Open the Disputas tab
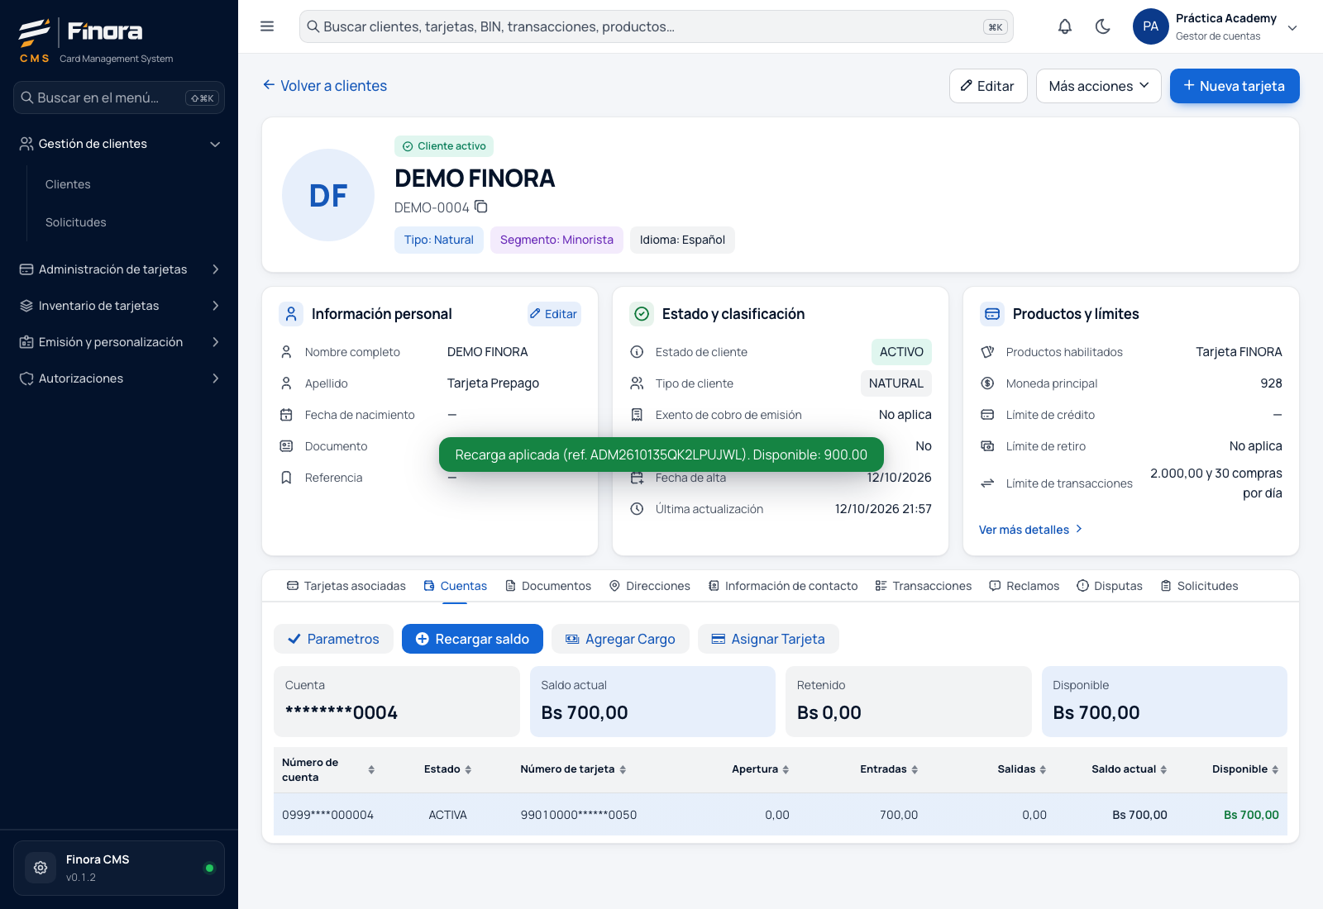1323x909 pixels. pyautogui.click(x=1109, y=586)
